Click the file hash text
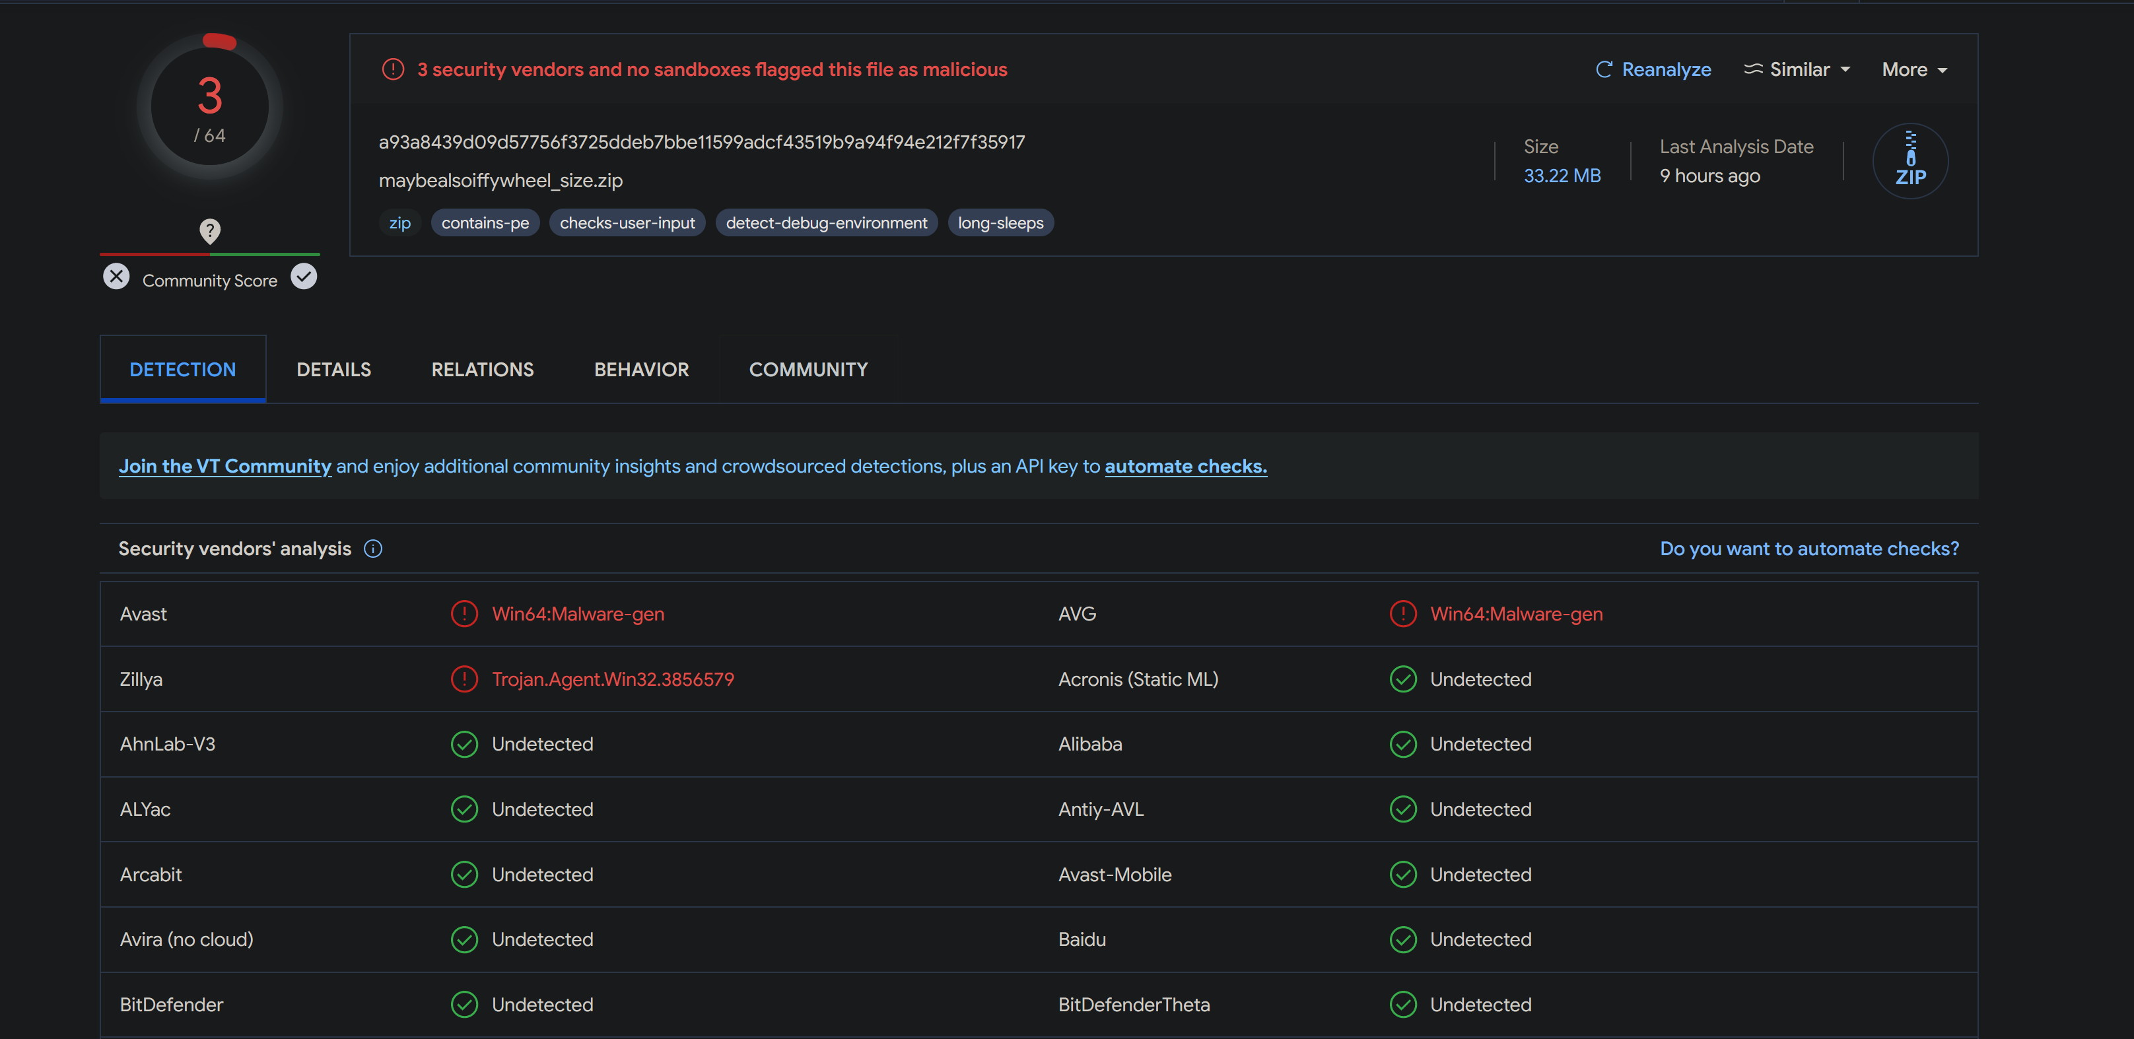2134x1039 pixels. pos(702,143)
